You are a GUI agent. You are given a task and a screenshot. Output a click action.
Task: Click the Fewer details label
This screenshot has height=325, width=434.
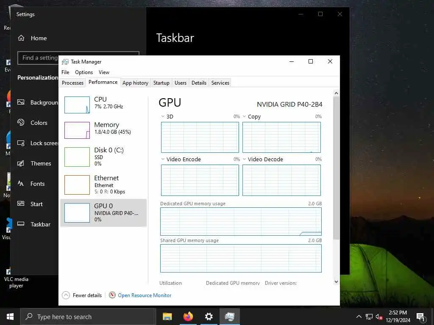tap(87, 295)
